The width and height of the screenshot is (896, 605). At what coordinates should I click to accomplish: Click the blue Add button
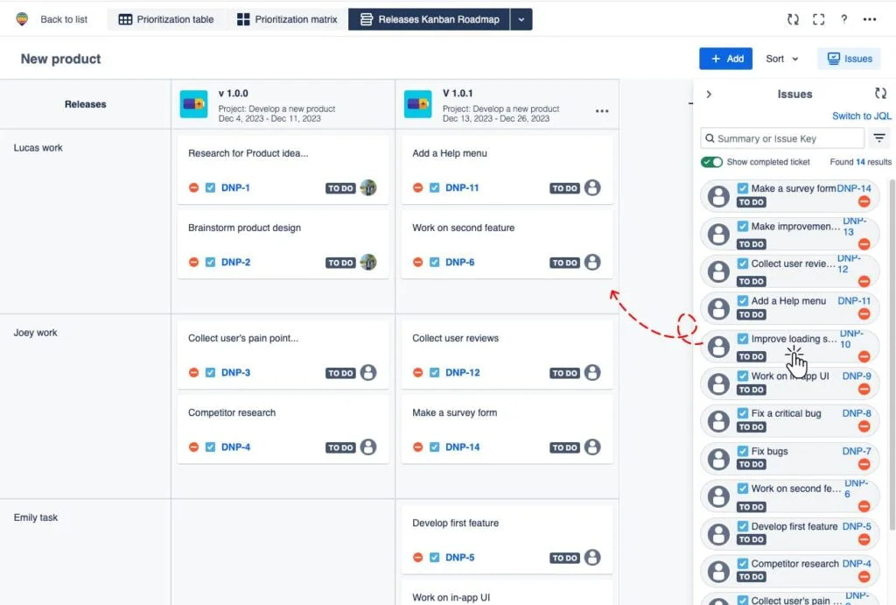point(725,59)
